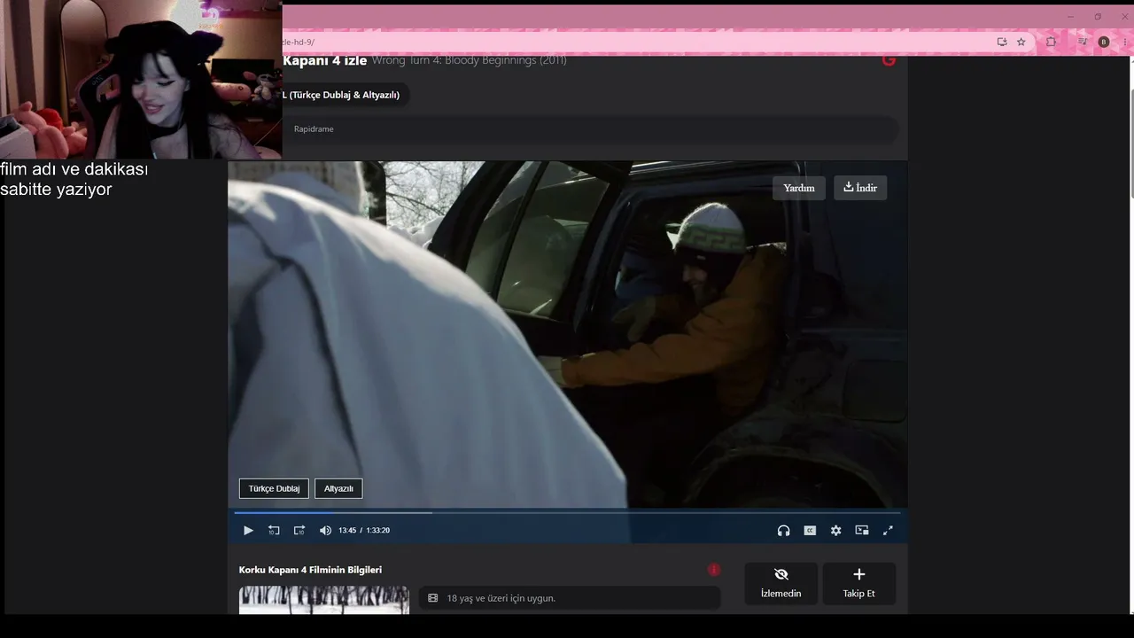The image size is (1134, 638).
Task: Enable picture-in-picture mode
Action: 862,530
